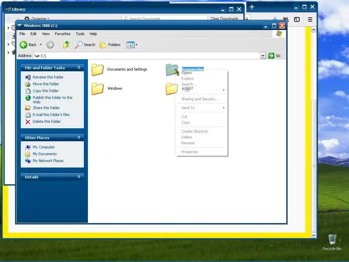Viewport: 349px width, 262px height.
Task: Click the Forward arrow icon in Explorer
Action: 50,45
